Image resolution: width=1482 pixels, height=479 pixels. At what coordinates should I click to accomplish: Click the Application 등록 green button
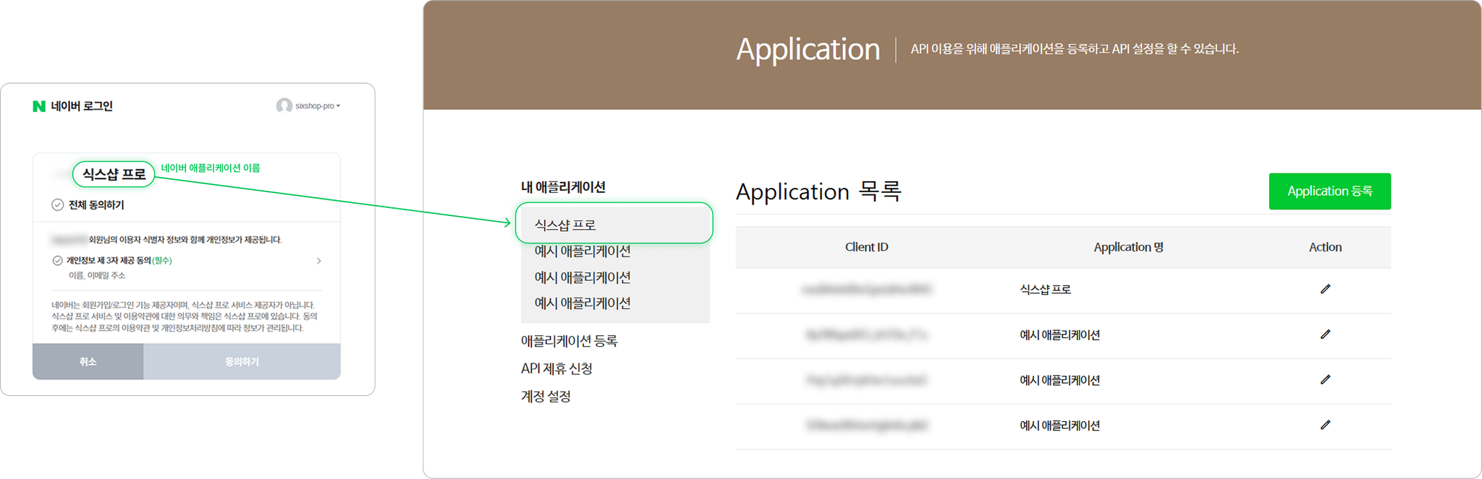pyautogui.click(x=1329, y=191)
